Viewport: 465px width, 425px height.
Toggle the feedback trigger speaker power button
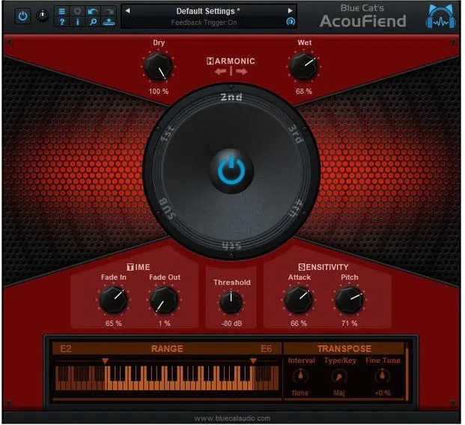coord(231,171)
